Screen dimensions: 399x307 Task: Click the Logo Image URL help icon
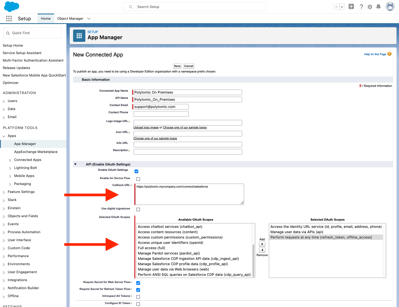click(129, 122)
